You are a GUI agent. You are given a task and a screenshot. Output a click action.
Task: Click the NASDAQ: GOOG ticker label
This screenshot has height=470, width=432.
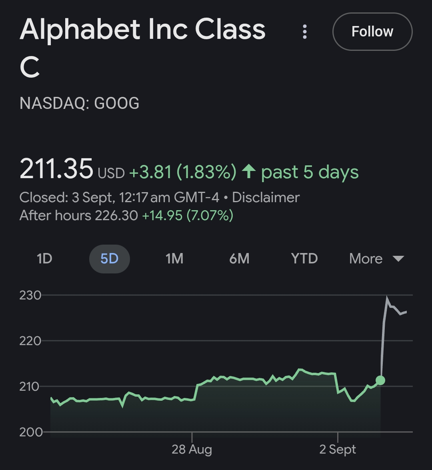pyautogui.click(x=80, y=103)
